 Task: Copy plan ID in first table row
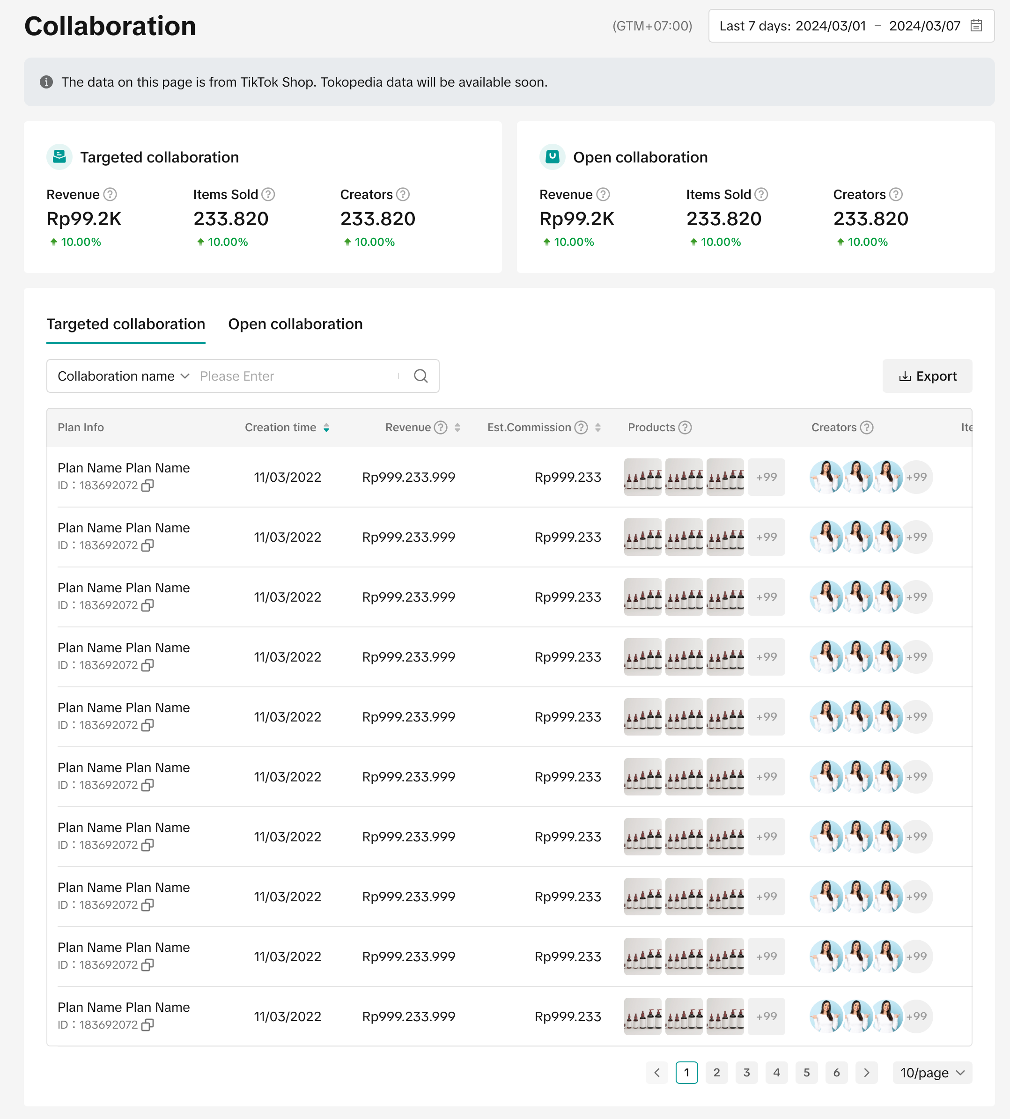(147, 486)
